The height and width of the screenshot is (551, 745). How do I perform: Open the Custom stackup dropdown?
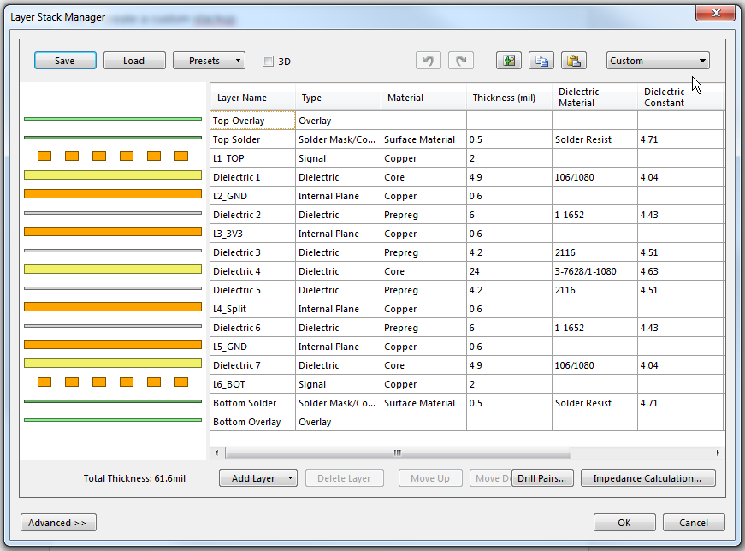pyautogui.click(x=657, y=60)
